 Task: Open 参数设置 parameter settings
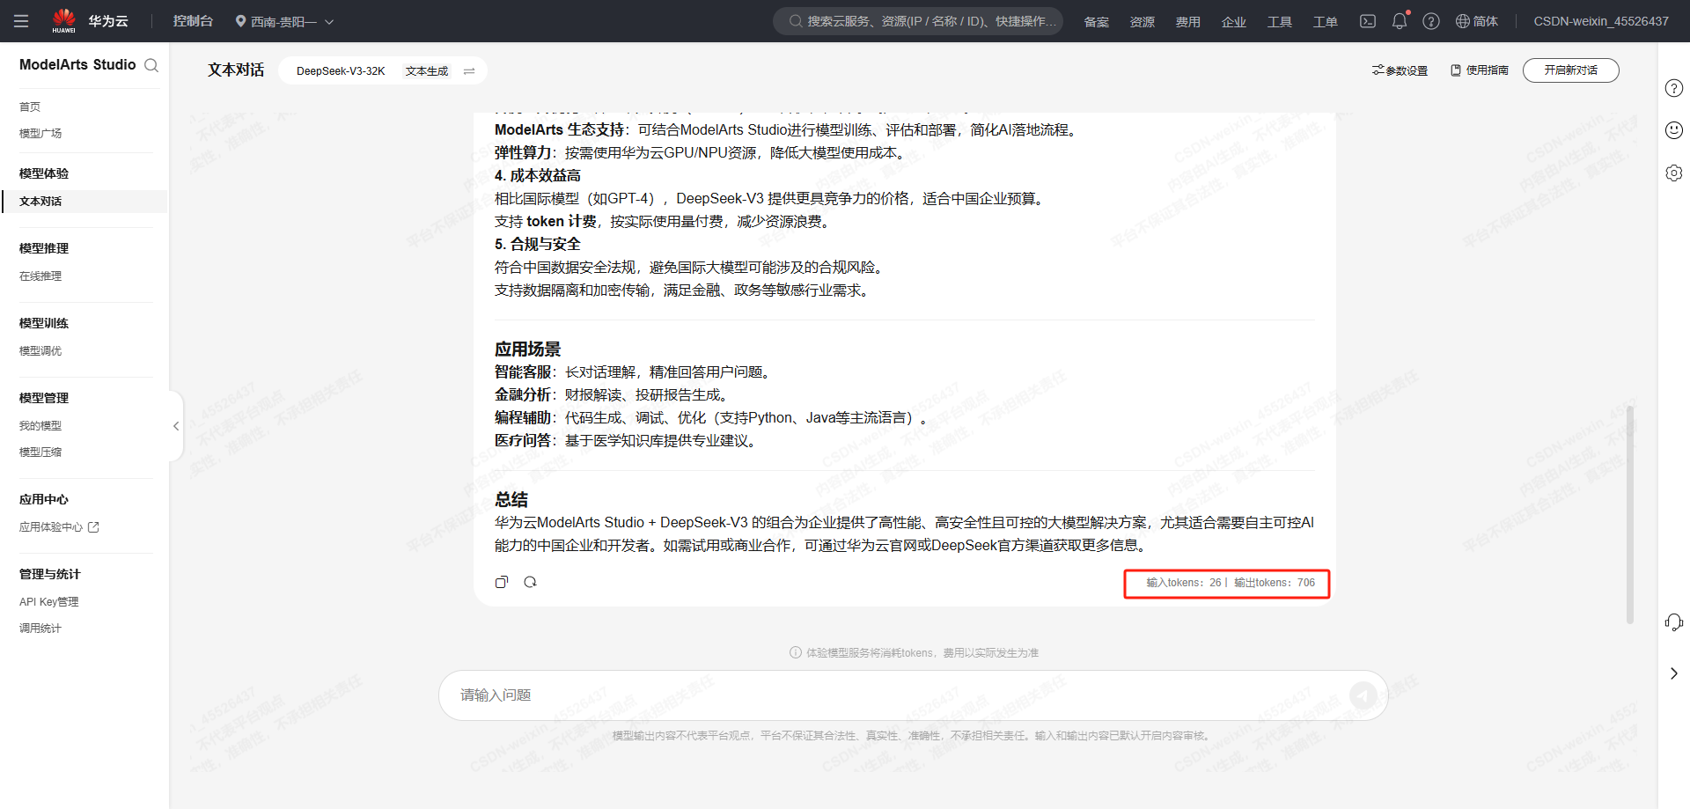pyautogui.click(x=1400, y=70)
